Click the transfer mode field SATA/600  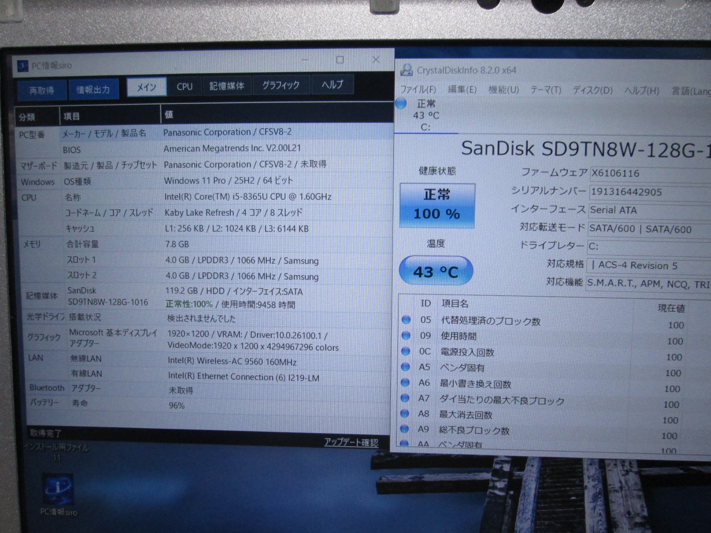point(649,229)
